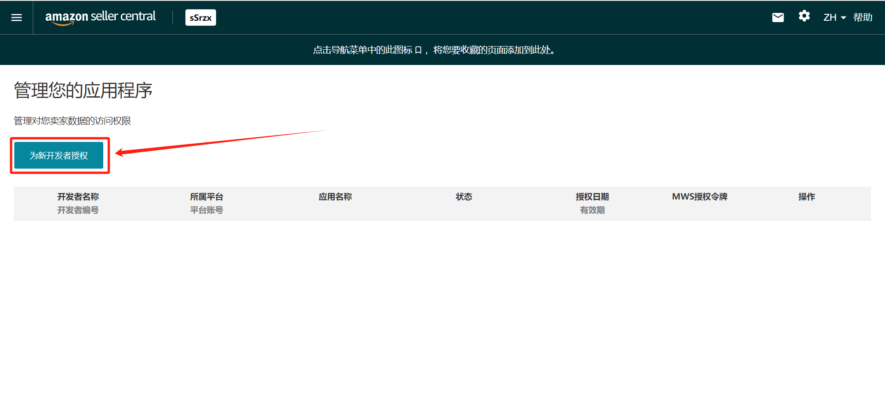Click the 开发者编号 sub-header text
This screenshot has height=405, width=885.
(x=78, y=210)
